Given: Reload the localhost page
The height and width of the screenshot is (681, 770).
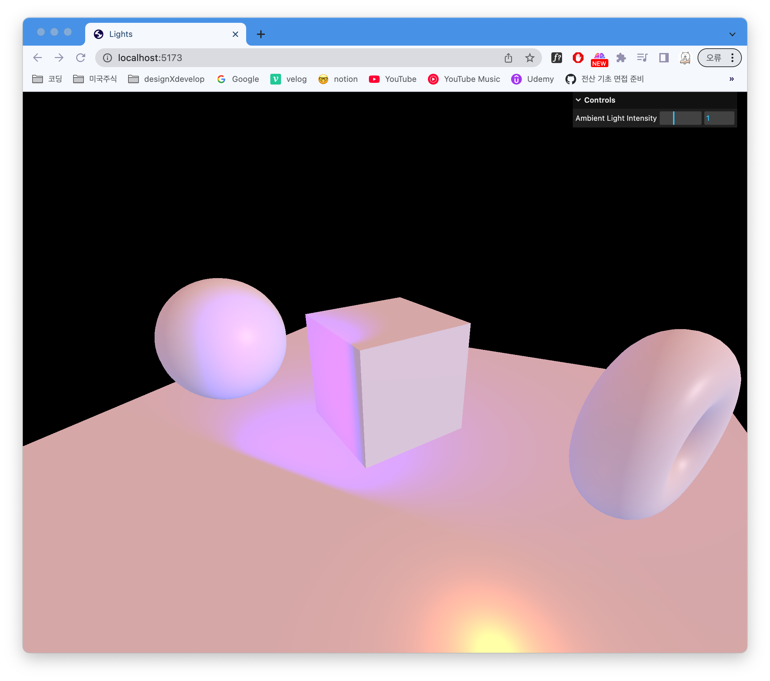Looking at the screenshot, I should (80, 58).
